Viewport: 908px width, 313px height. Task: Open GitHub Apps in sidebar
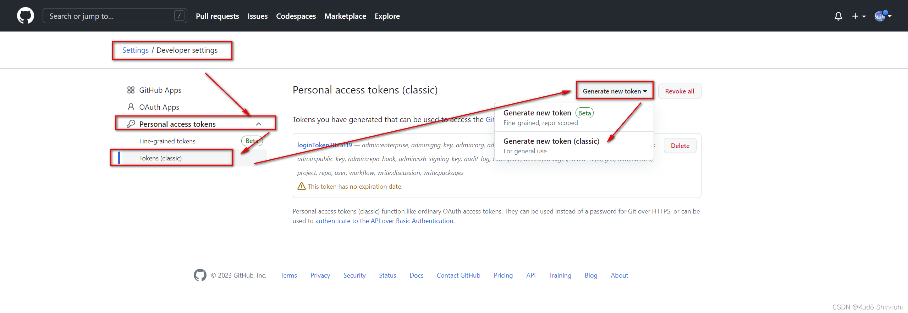[160, 90]
